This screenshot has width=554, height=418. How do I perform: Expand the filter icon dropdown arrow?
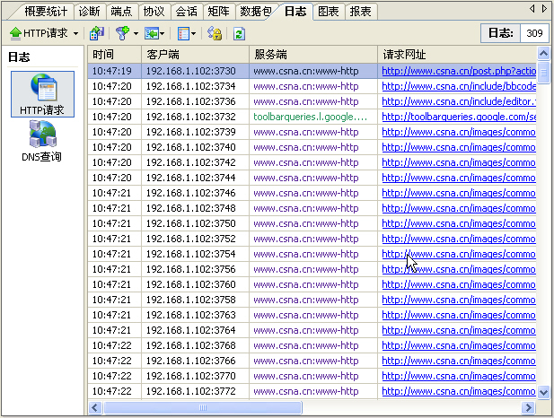[x=136, y=33]
